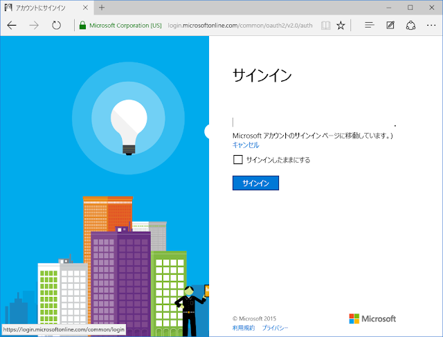The height and width of the screenshot is (337, 443).
Task: Check the サインインしたままにする checkbox
Action: point(238,160)
